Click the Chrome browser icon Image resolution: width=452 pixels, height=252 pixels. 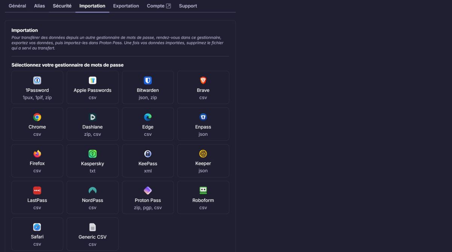[37, 117]
